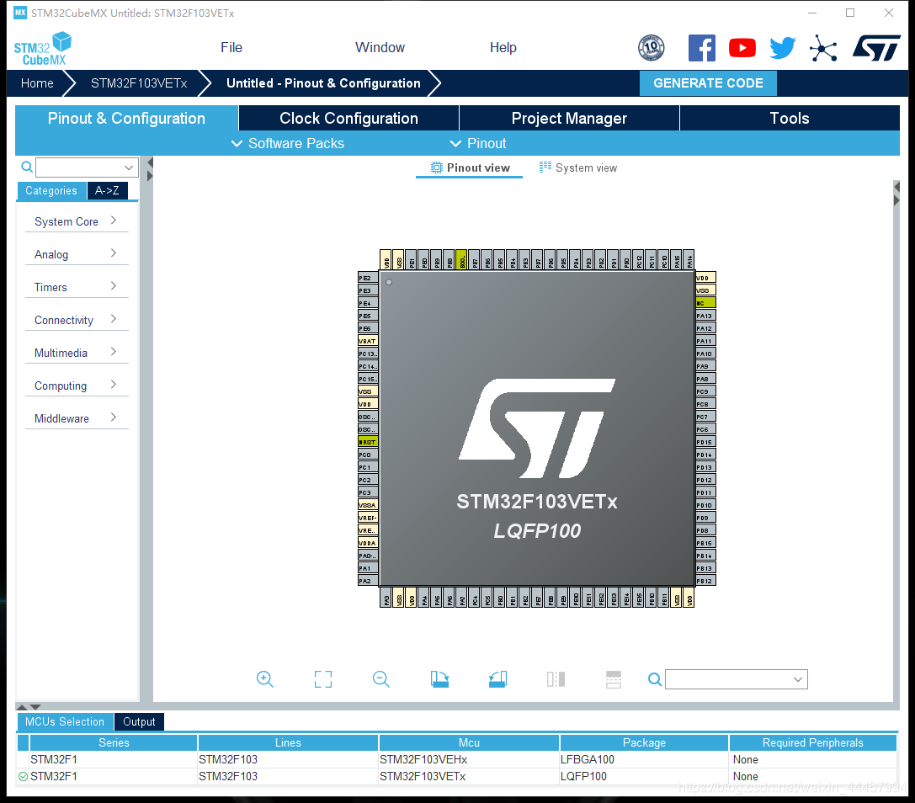Viewport: 915px width, 803px height.
Task: Click the PB12 pin on the chip
Action: pos(705,581)
